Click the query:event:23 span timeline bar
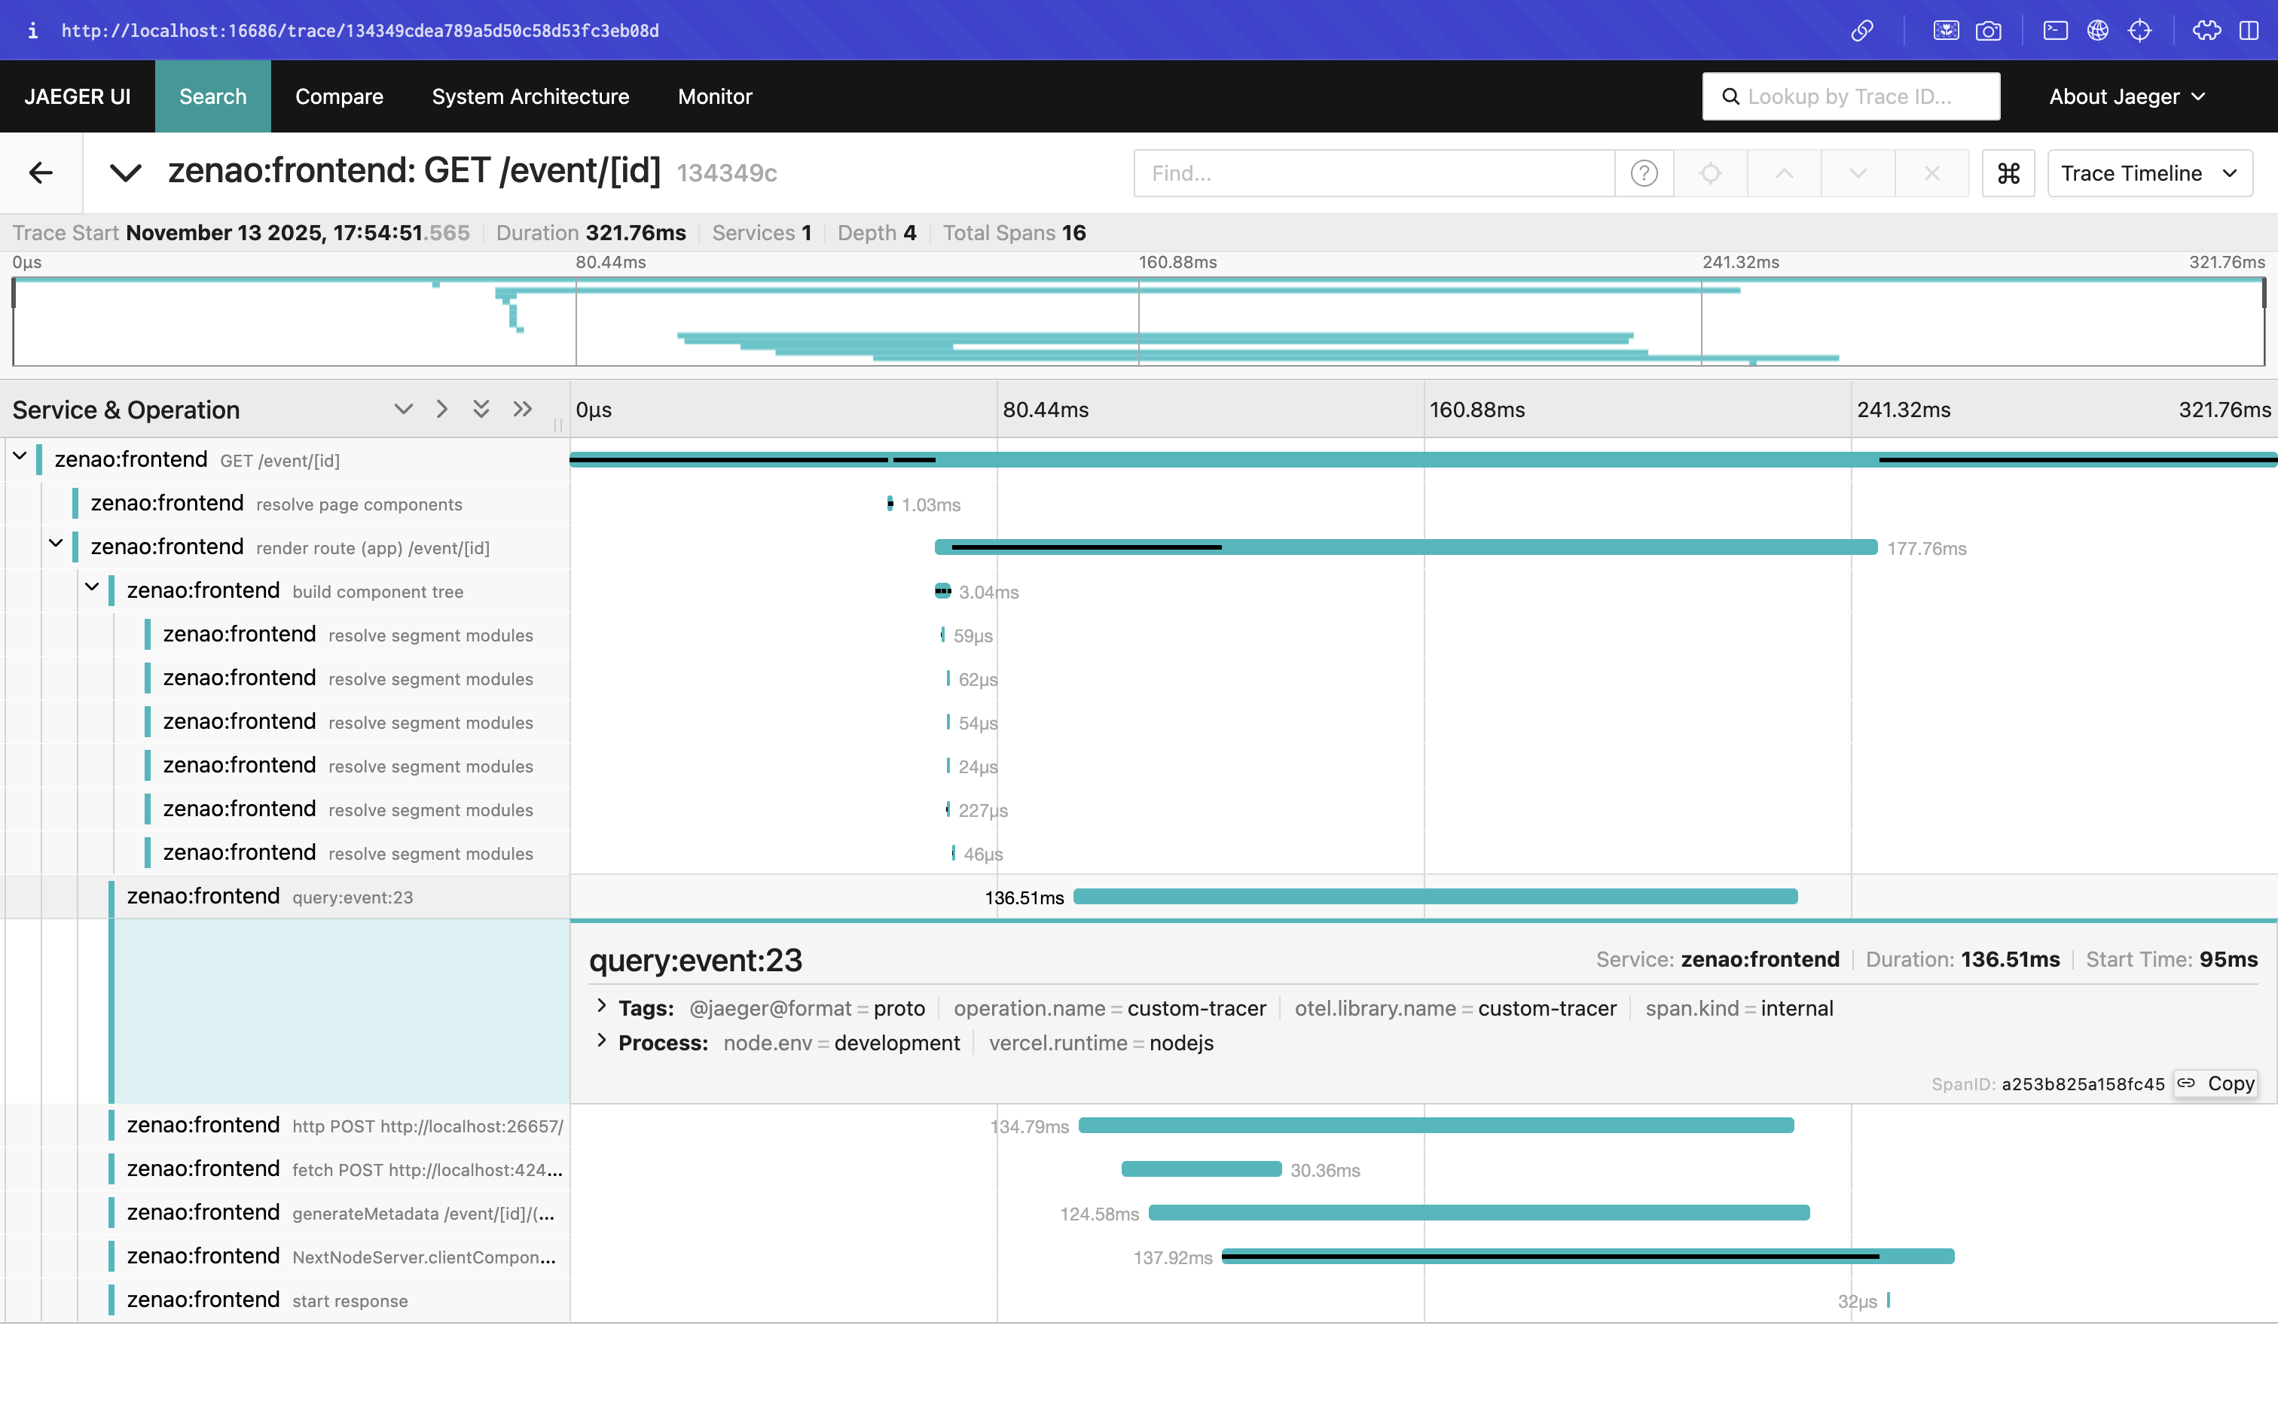The image size is (2278, 1423). click(1434, 897)
